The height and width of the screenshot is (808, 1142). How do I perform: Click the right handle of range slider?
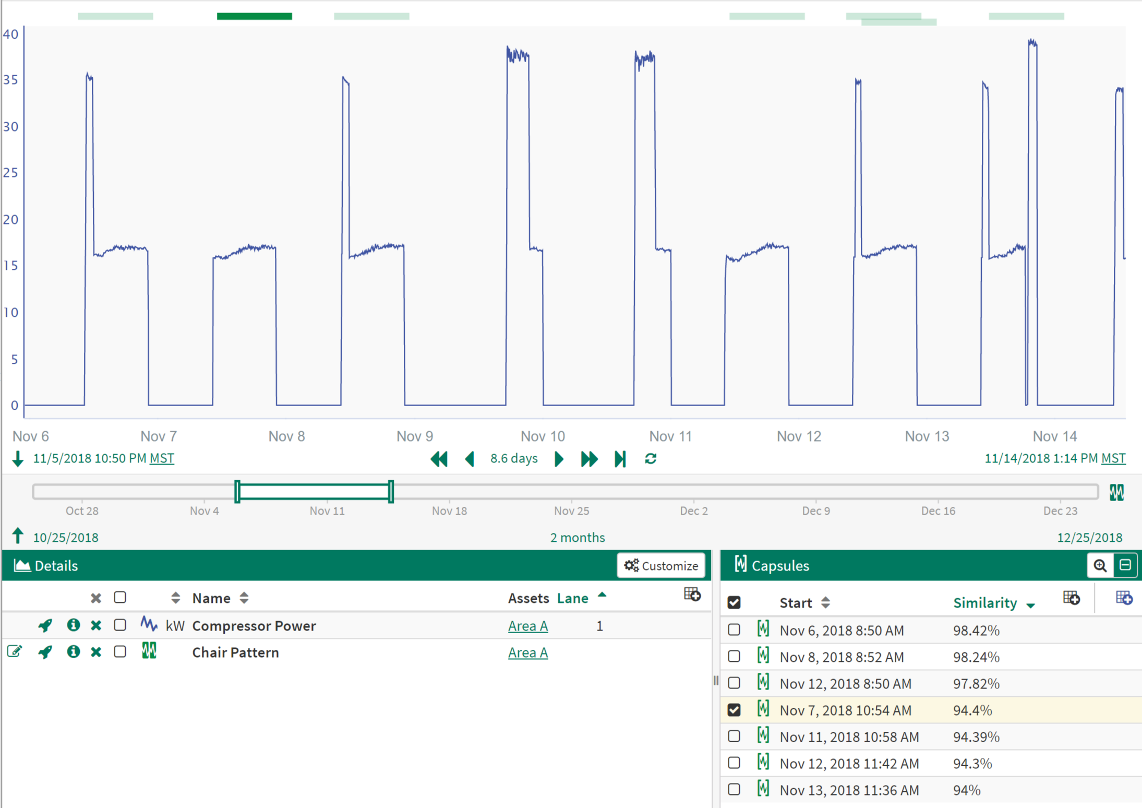[x=391, y=491]
